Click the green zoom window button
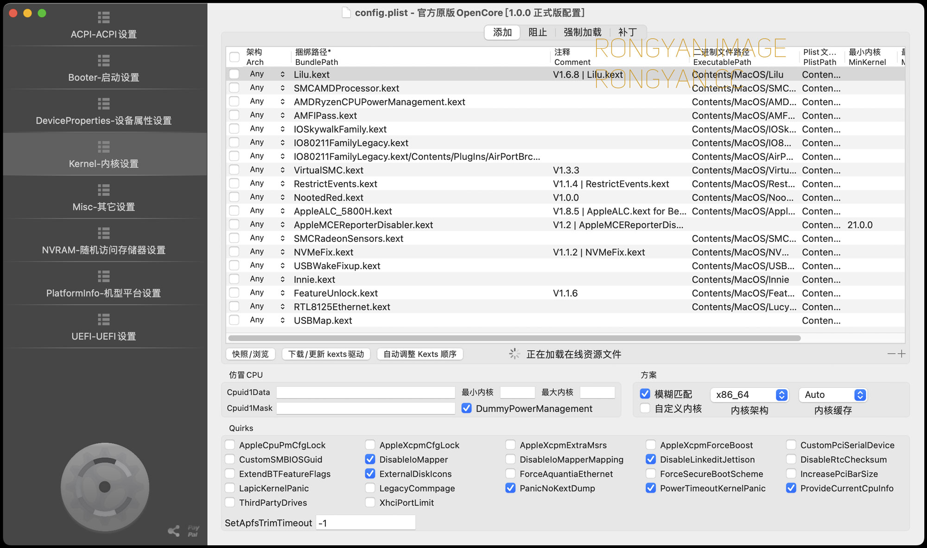927x548 pixels. coord(42,13)
